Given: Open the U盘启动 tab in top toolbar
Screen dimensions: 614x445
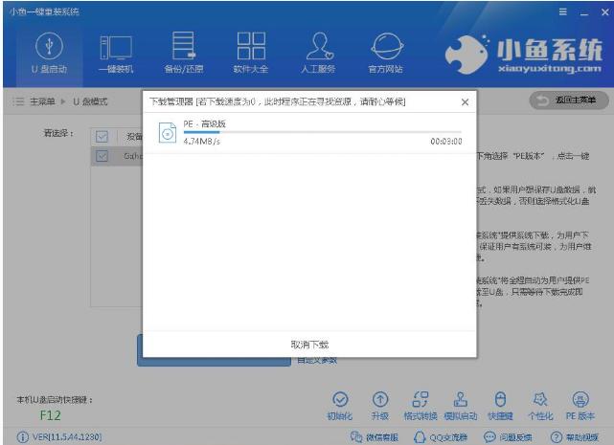Looking at the screenshot, I should tap(48, 53).
